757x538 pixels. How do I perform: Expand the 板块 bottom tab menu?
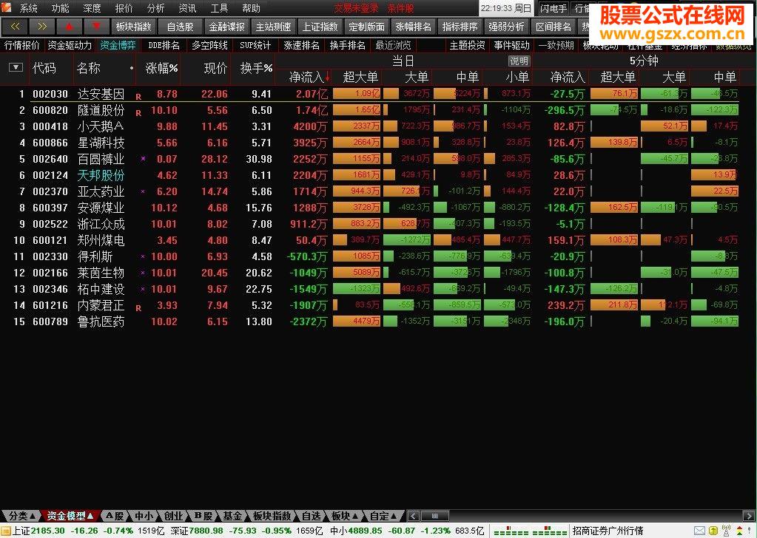(355, 516)
